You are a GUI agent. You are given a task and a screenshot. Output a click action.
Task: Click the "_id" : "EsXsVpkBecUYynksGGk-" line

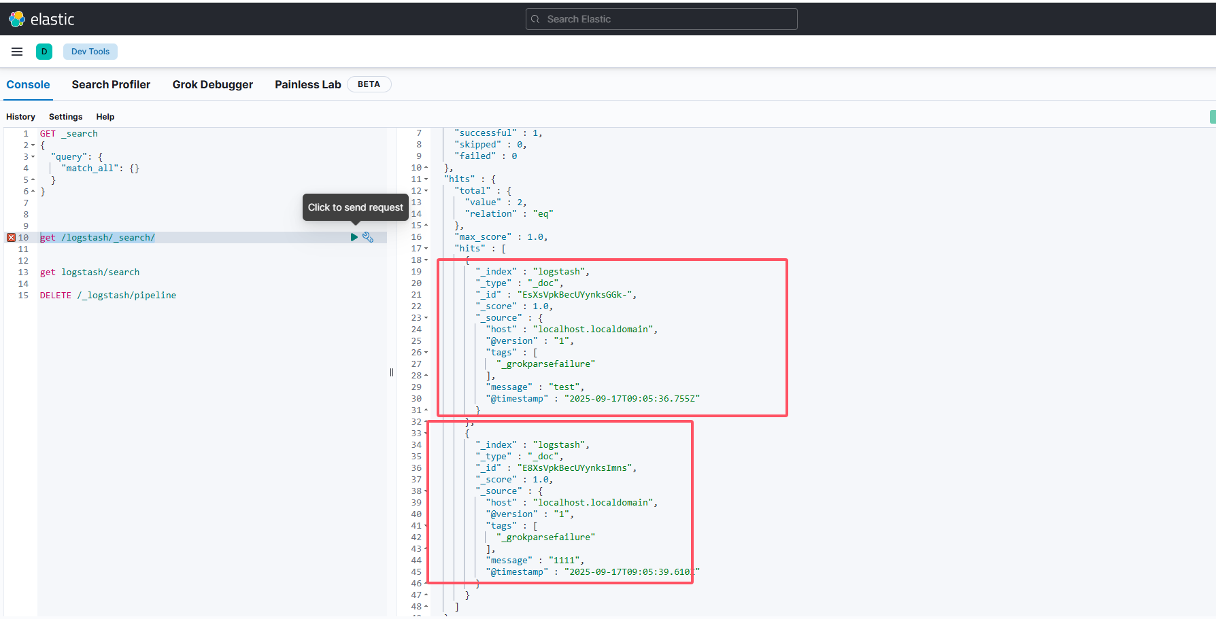click(556, 295)
